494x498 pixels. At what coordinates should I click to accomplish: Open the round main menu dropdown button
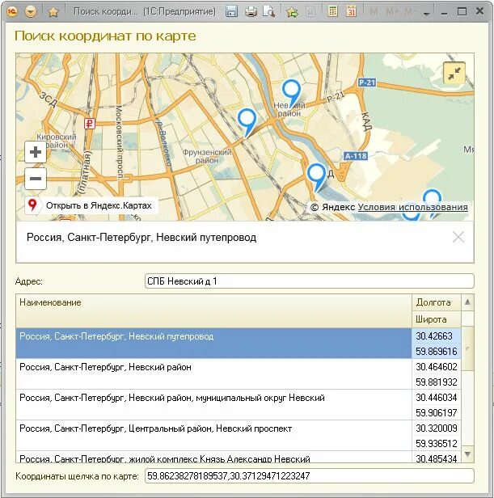(x=31, y=12)
